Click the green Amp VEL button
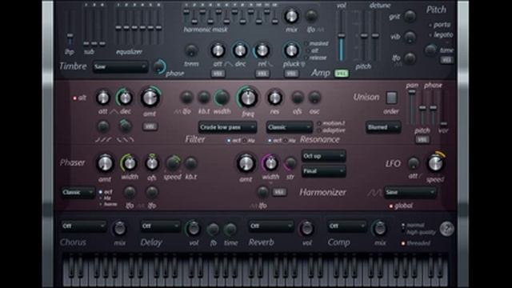Viewport: 512px width, 288px height. point(342,74)
